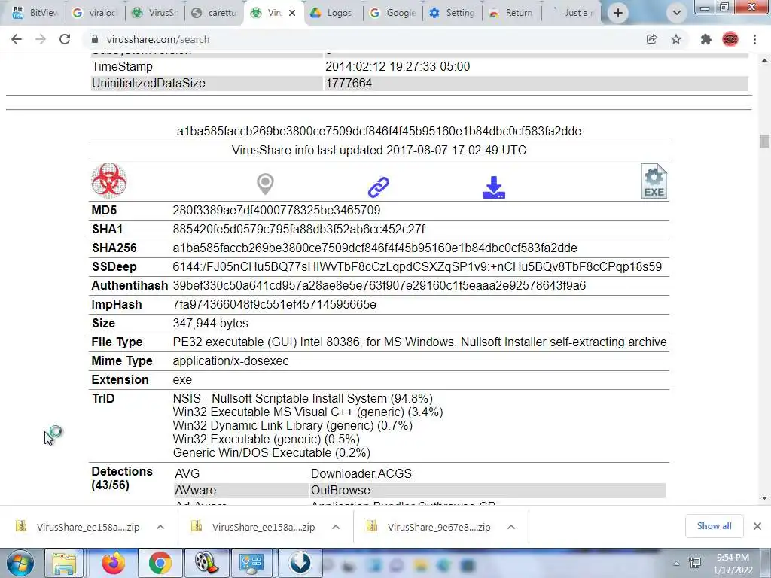This screenshot has height=578, width=771.
Task: Go back with the browser back arrow
Action: coord(17,39)
